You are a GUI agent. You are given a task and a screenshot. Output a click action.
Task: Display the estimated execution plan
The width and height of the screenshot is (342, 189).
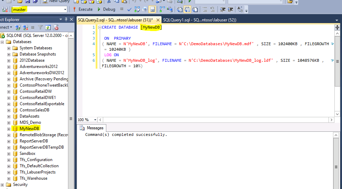coord(137,9)
